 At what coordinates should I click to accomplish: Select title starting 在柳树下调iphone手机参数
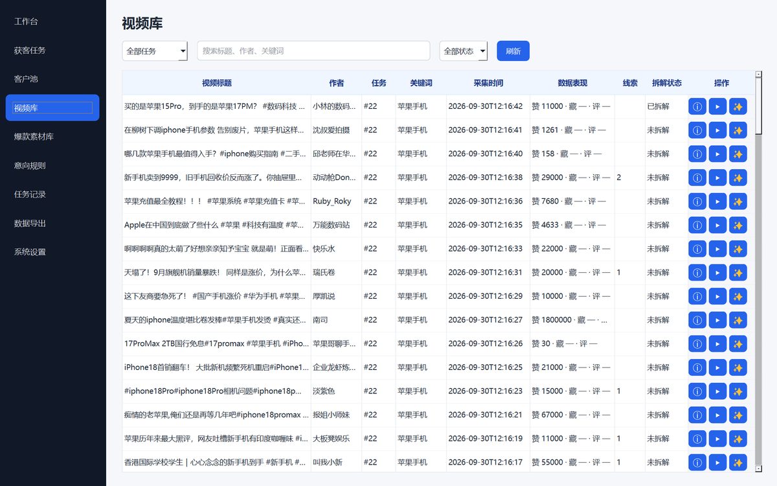click(x=216, y=130)
